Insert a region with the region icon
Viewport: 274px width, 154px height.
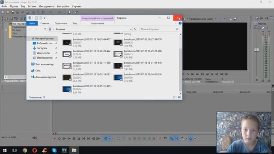click(165, 139)
